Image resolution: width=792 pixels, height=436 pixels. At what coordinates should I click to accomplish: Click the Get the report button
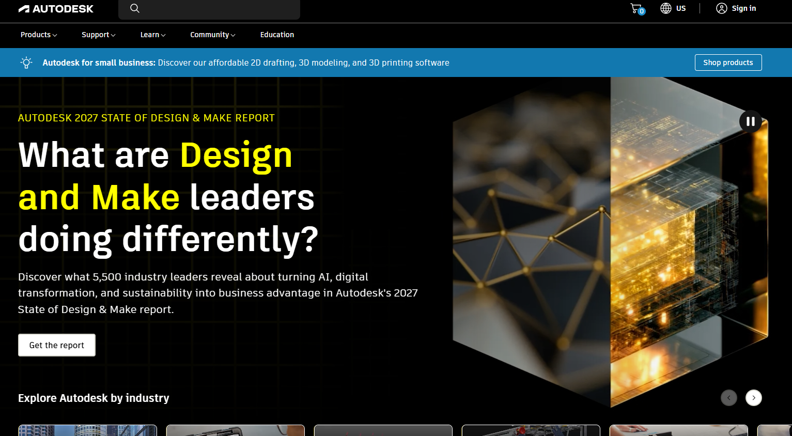click(x=57, y=345)
